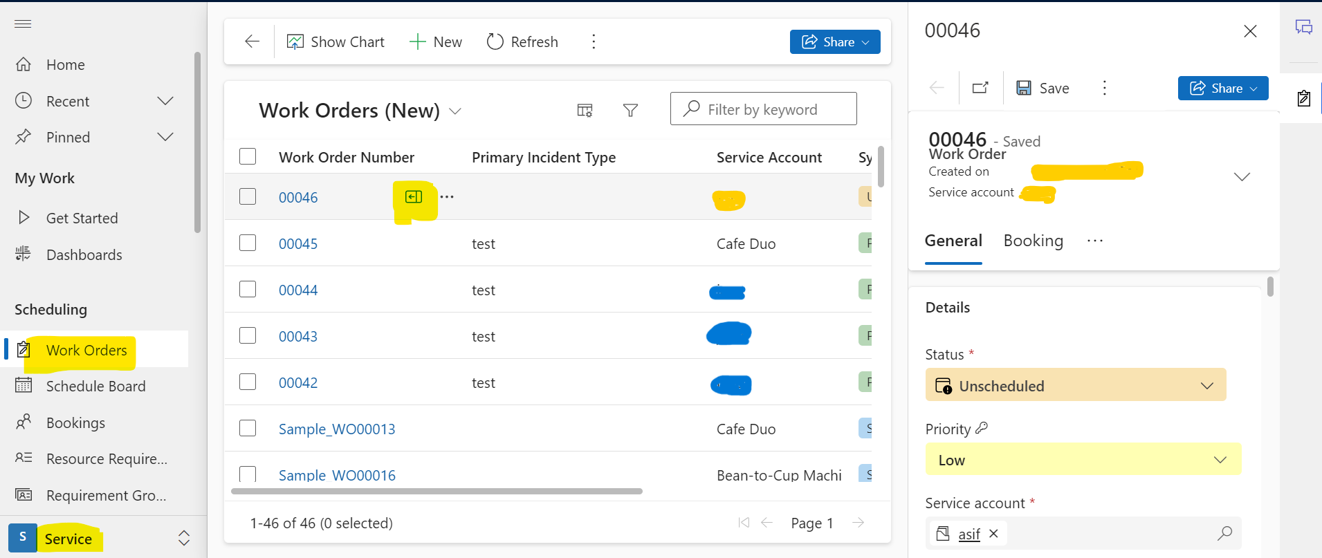The height and width of the screenshot is (558, 1322).
Task: Close the 00046 side panel
Action: click(1250, 31)
